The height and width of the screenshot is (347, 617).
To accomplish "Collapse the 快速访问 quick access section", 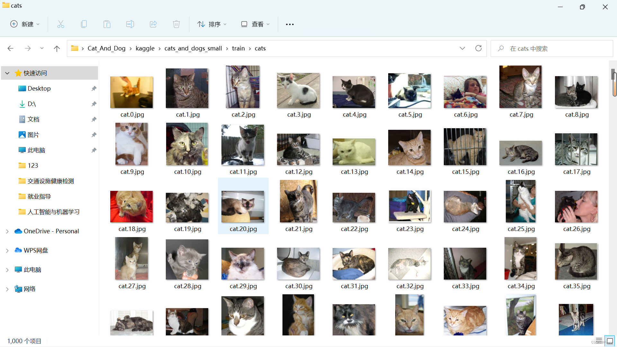I will tap(7, 73).
